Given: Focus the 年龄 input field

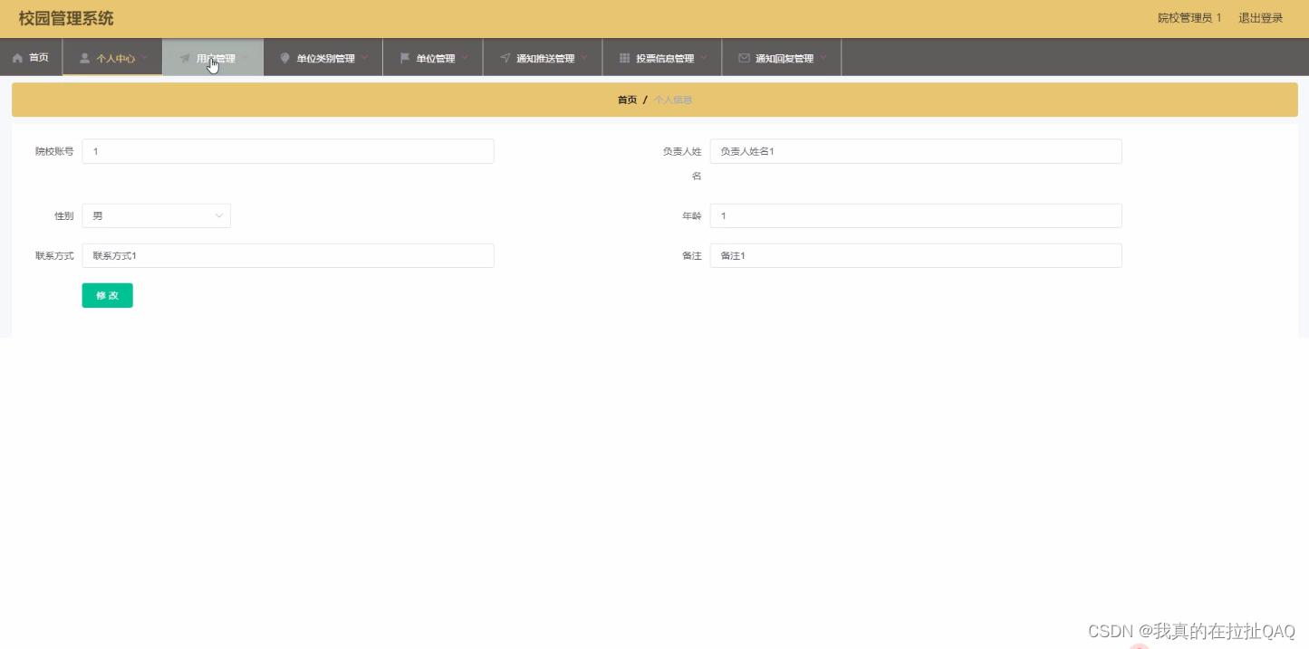Looking at the screenshot, I should [x=916, y=215].
